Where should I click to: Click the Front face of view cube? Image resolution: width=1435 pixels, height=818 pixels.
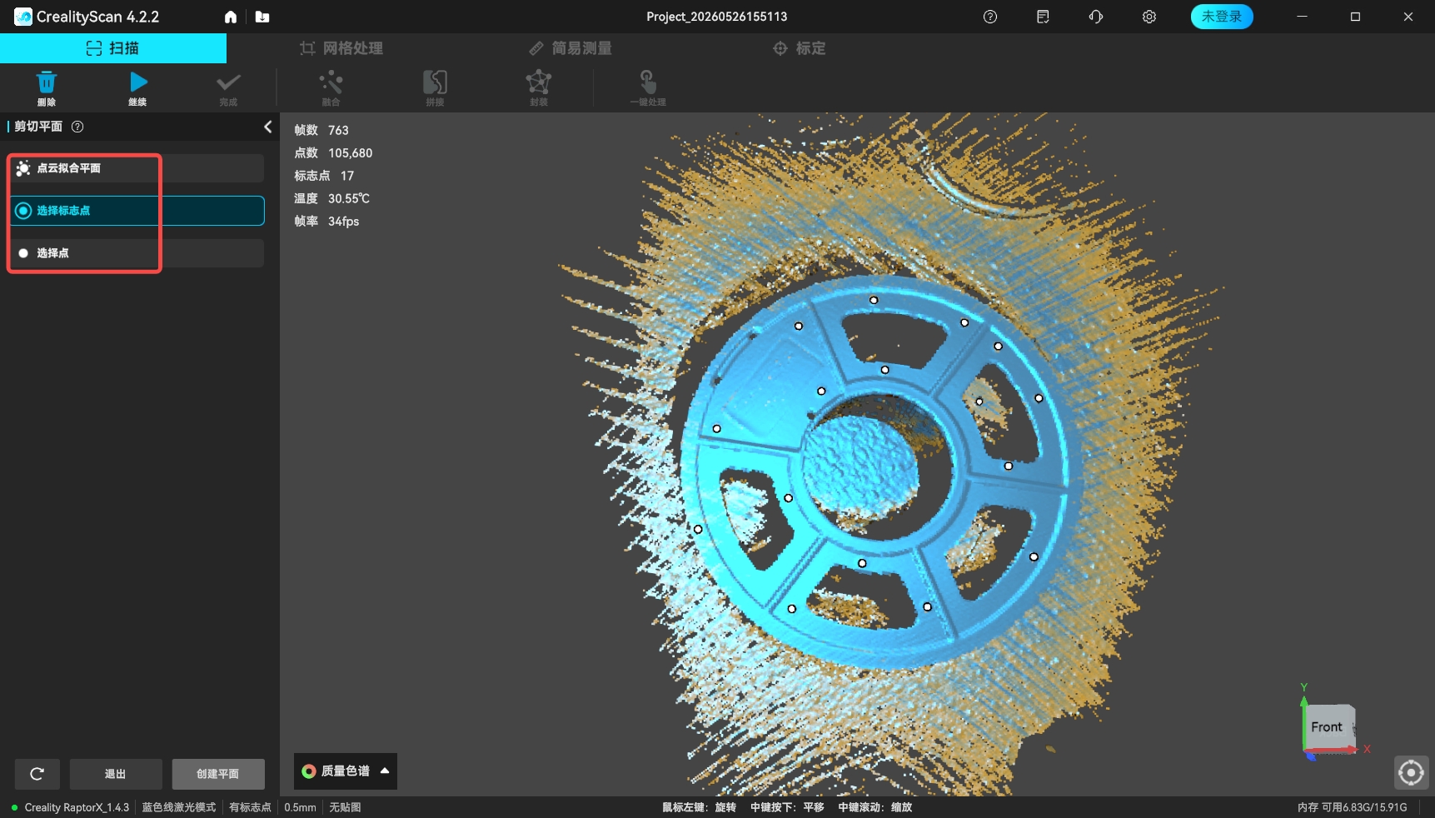1327,727
